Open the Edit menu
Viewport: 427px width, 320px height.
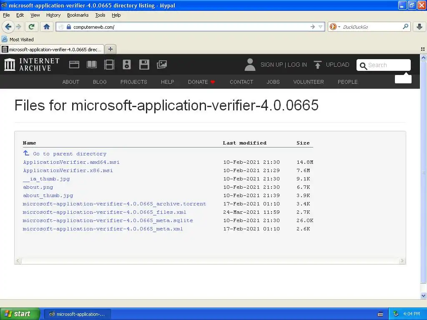pyautogui.click(x=20, y=15)
